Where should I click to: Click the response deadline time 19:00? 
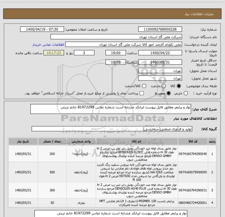116,53
